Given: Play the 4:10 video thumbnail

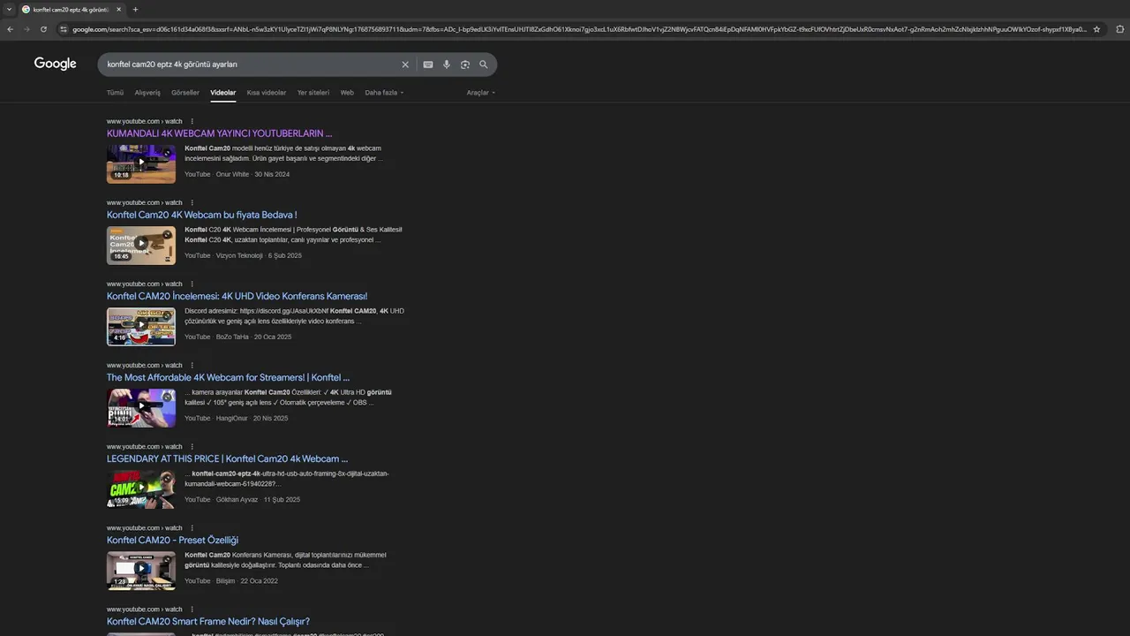Looking at the screenshot, I should coord(141,326).
